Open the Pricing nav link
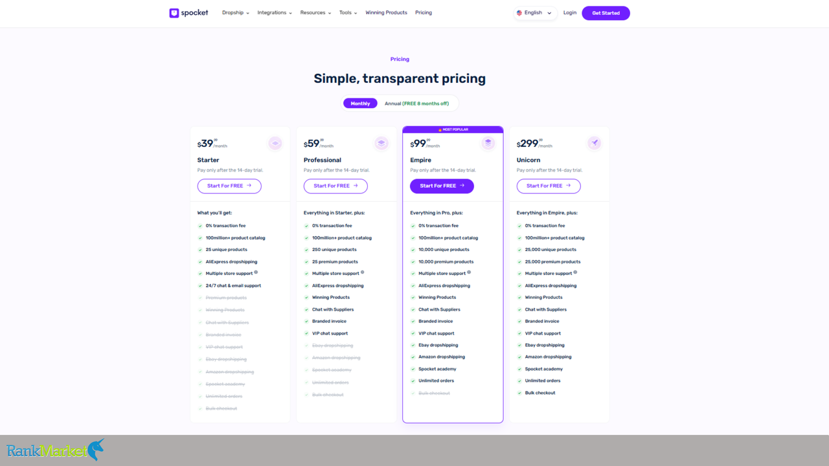Screen dimensions: 829x466 click(424, 13)
